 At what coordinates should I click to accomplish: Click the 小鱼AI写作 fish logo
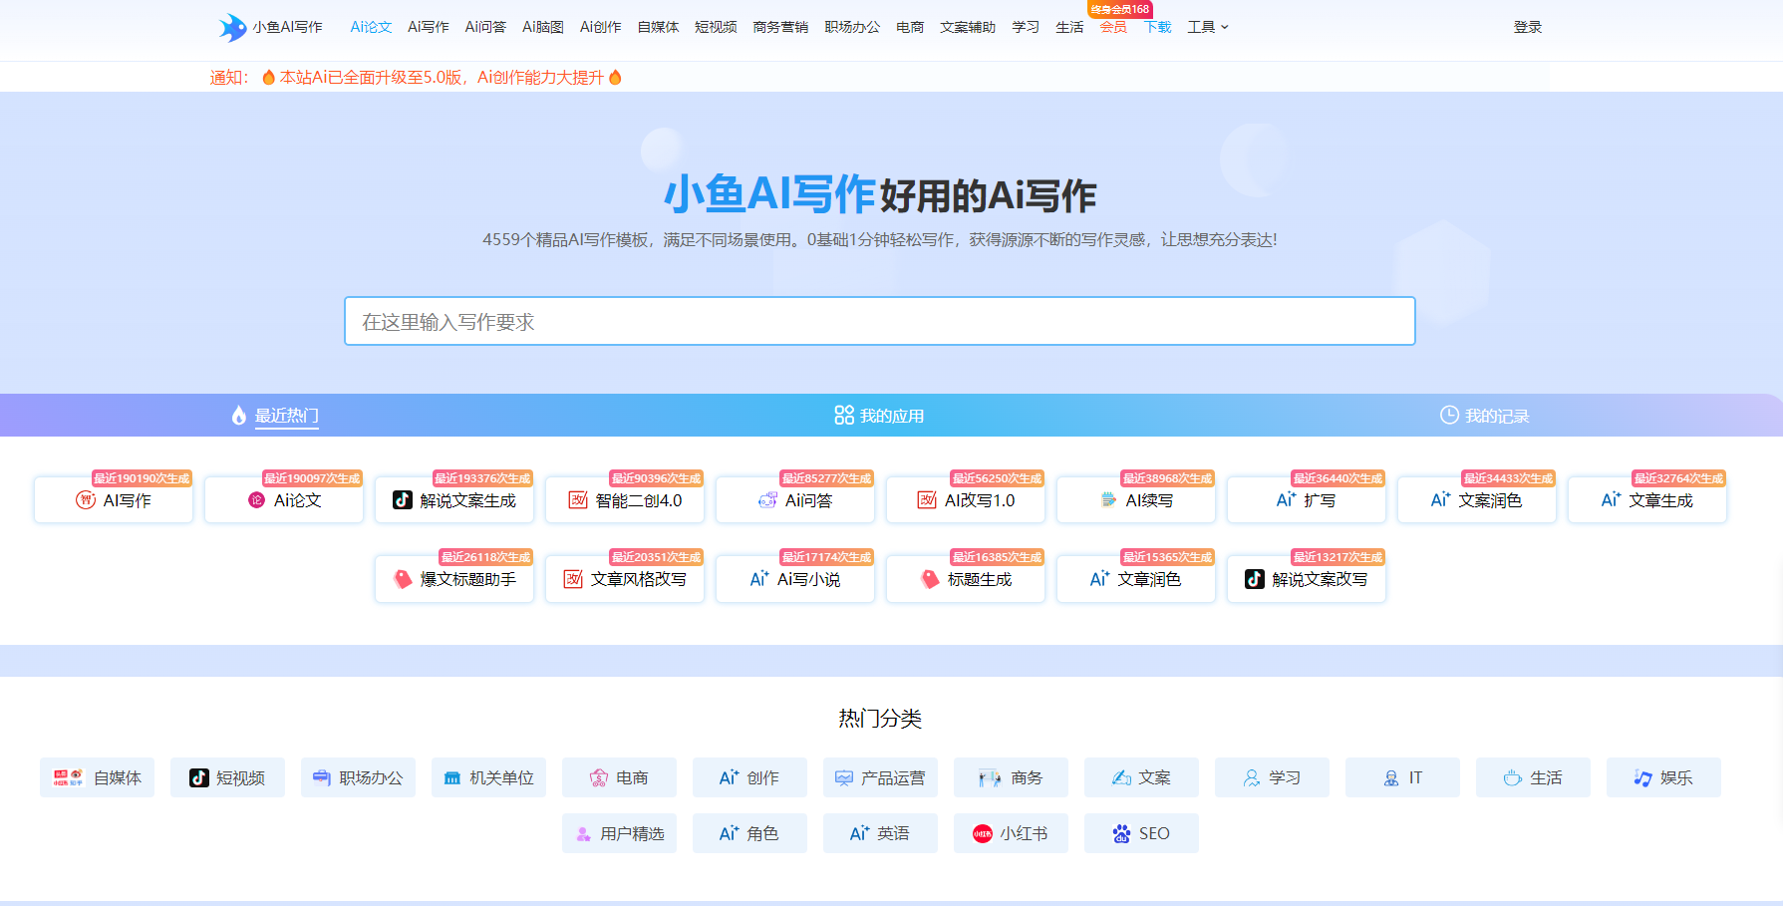pos(232,27)
